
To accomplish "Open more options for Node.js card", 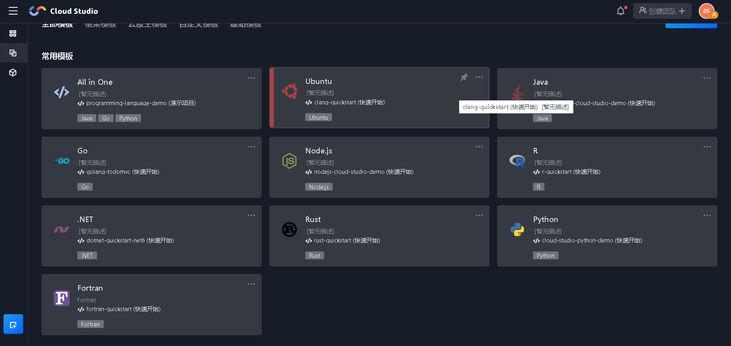I will pyautogui.click(x=479, y=147).
